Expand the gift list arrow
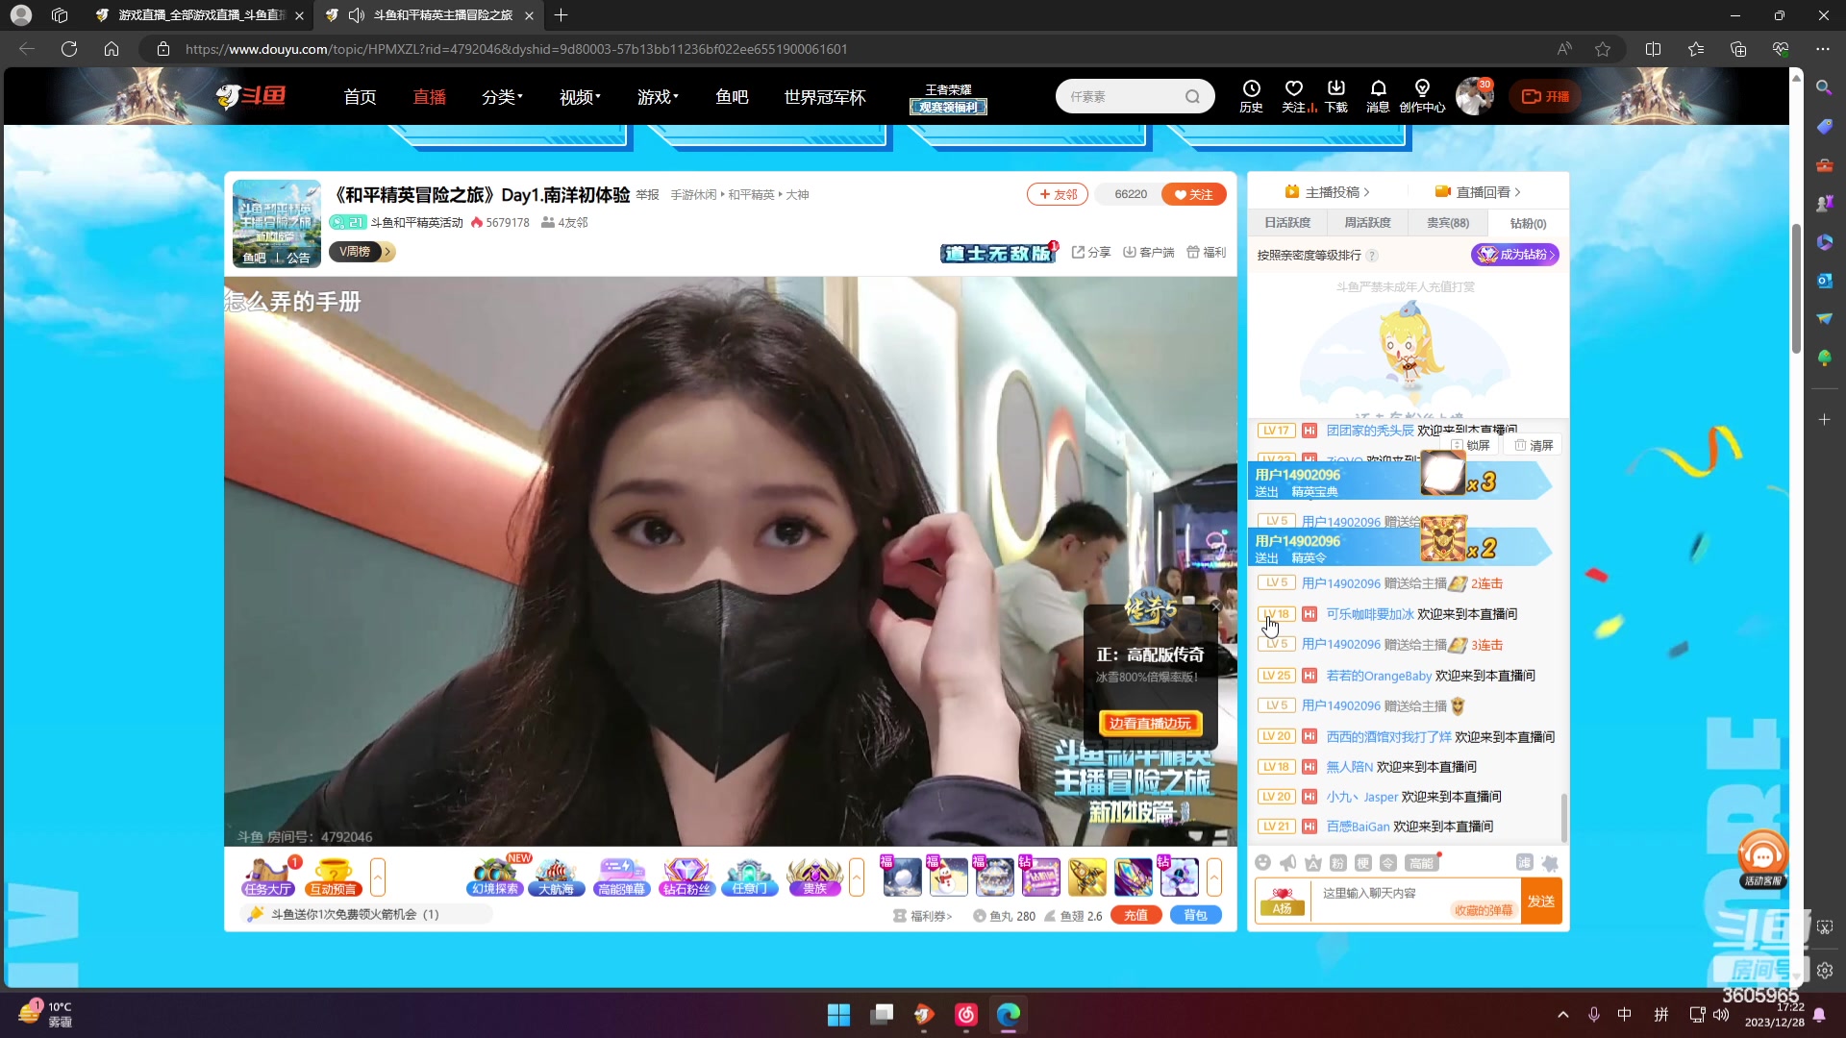This screenshot has width=1846, height=1038. pyautogui.click(x=1214, y=877)
